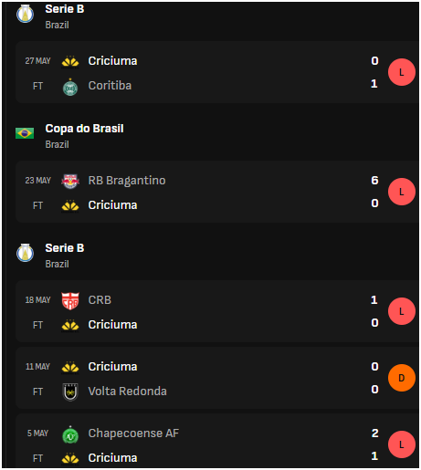Click the Chapecoense AF green crest
This screenshot has width=421, height=470.
[x=70, y=434]
